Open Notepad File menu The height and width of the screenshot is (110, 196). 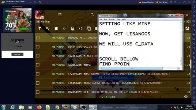(101, 19)
